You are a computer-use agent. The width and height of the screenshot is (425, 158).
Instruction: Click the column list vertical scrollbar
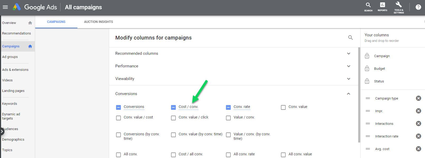(359, 95)
